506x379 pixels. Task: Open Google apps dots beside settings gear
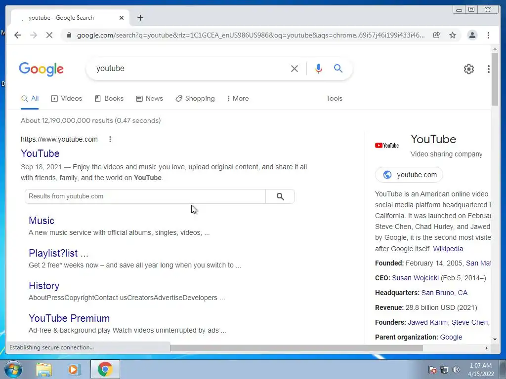pyautogui.click(x=489, y=69)
